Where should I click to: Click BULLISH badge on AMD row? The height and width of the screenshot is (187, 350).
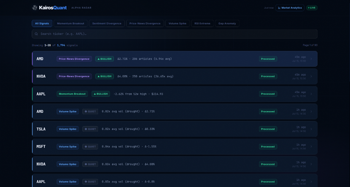pyautogui.click(x=105, y=59)
